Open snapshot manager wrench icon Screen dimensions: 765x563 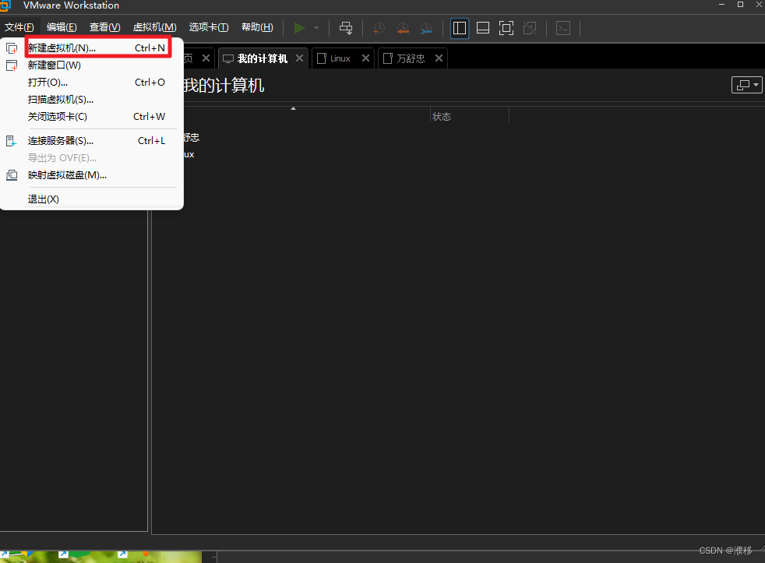pos(426,28)
